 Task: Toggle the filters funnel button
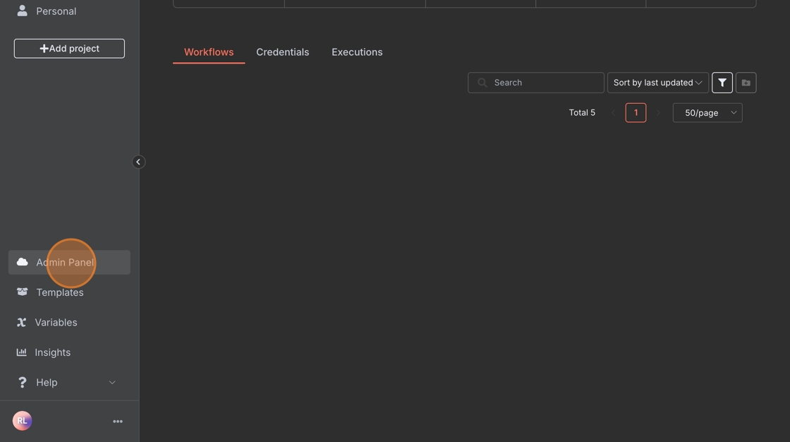pyautogui.click(x=722, y=83)
